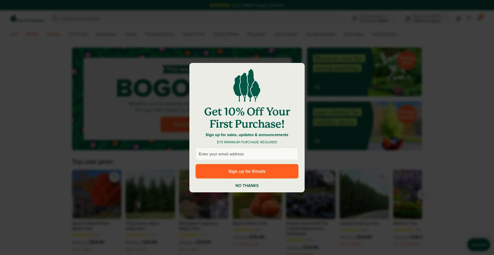Image resolution: width=494 pixels, height=255 pixels.
Task: Toggle the wishlist heart on the red maple card
Action: pos(114,177)
